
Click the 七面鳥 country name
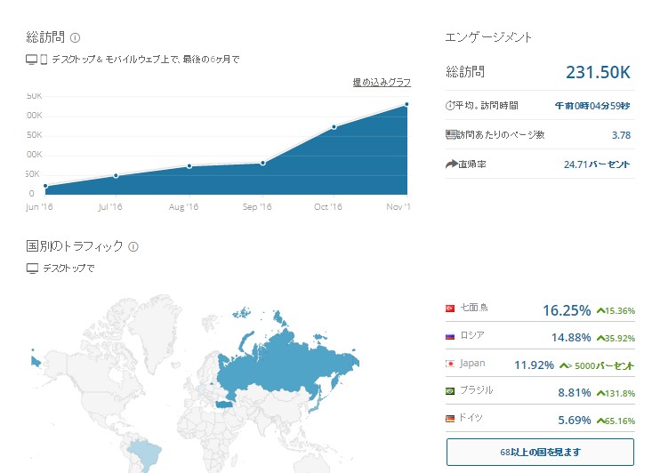474,308
